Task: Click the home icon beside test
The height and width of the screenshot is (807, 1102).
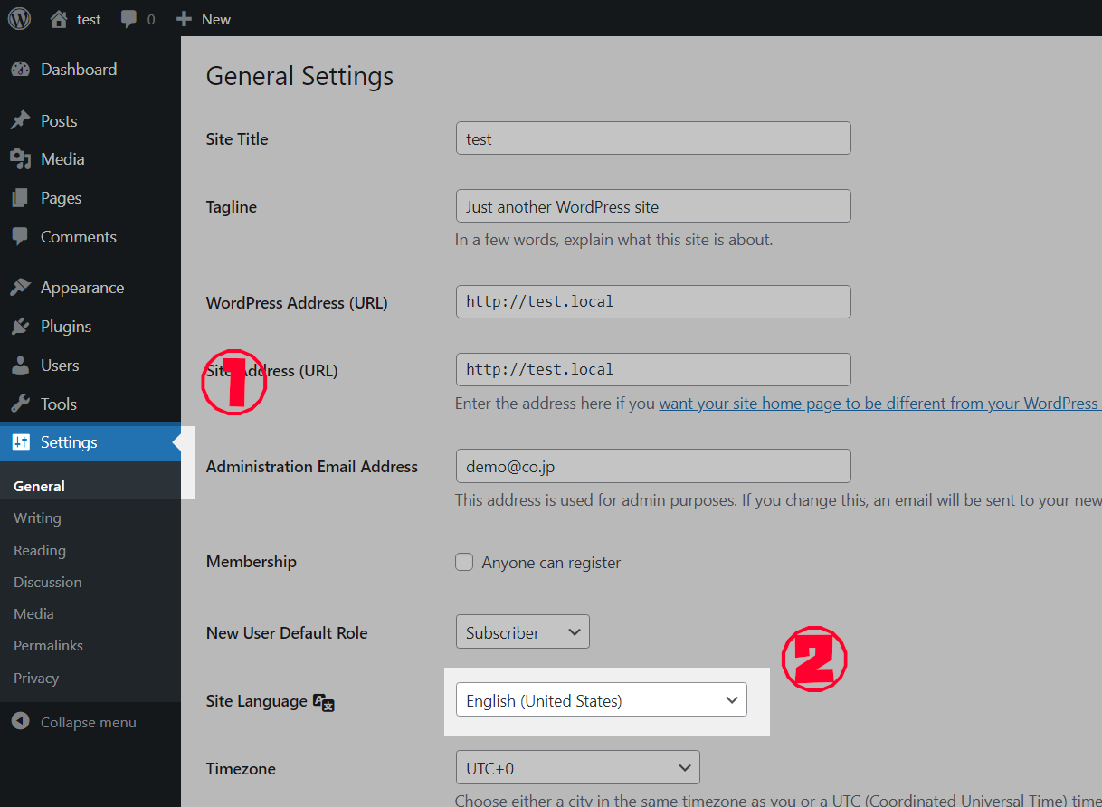Action: 59,19
